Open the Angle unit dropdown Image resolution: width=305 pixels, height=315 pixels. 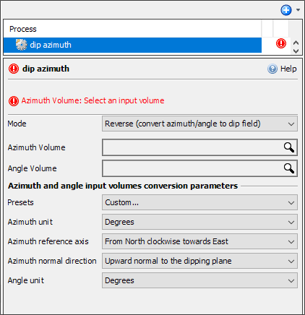click(x=199, y=280)
